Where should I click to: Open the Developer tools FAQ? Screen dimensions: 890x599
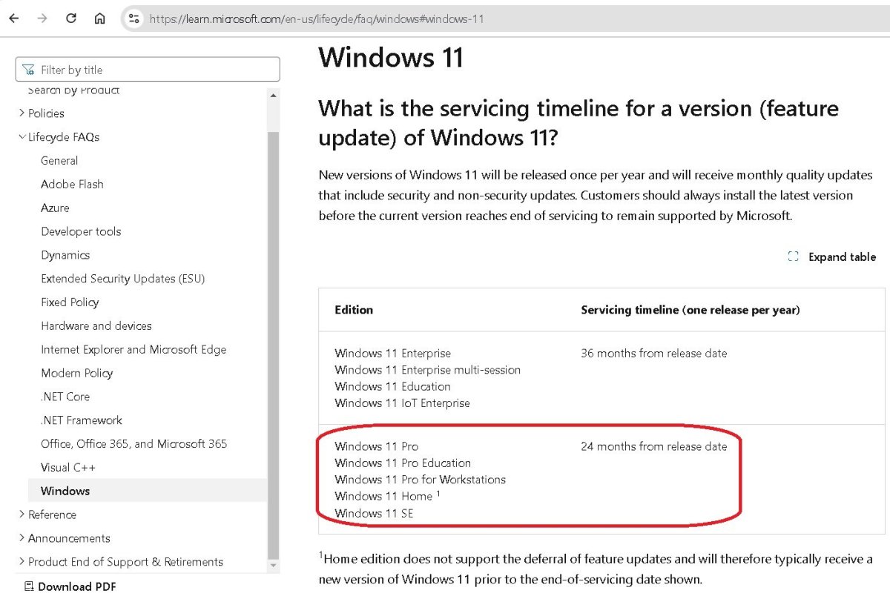coord(81,232)
